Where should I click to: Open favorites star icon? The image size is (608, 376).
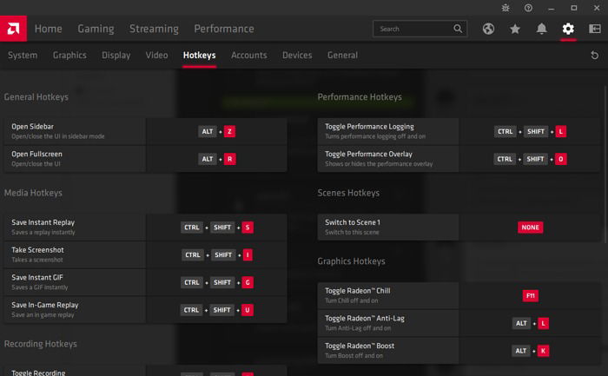click(x=515, y=29)
